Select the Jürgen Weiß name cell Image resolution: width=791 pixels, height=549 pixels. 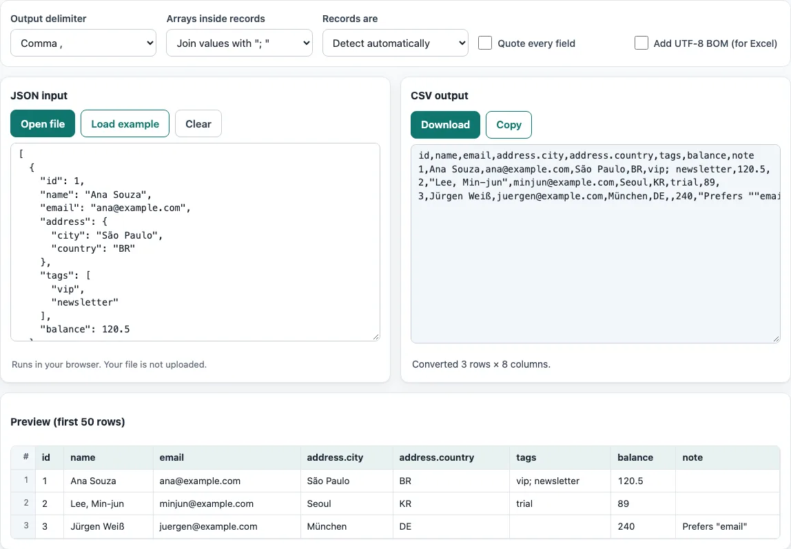[108, 526]
